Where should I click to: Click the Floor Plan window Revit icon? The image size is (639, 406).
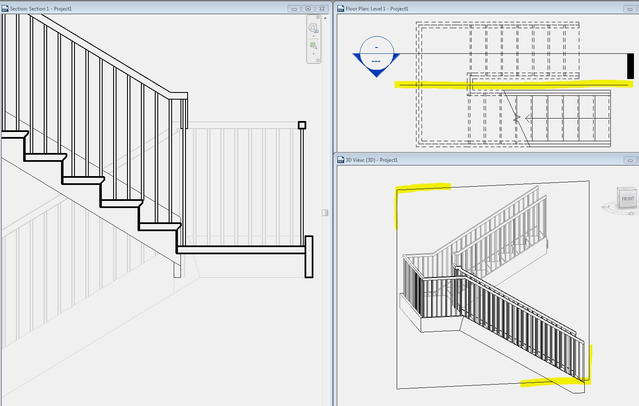coord(341,8)
